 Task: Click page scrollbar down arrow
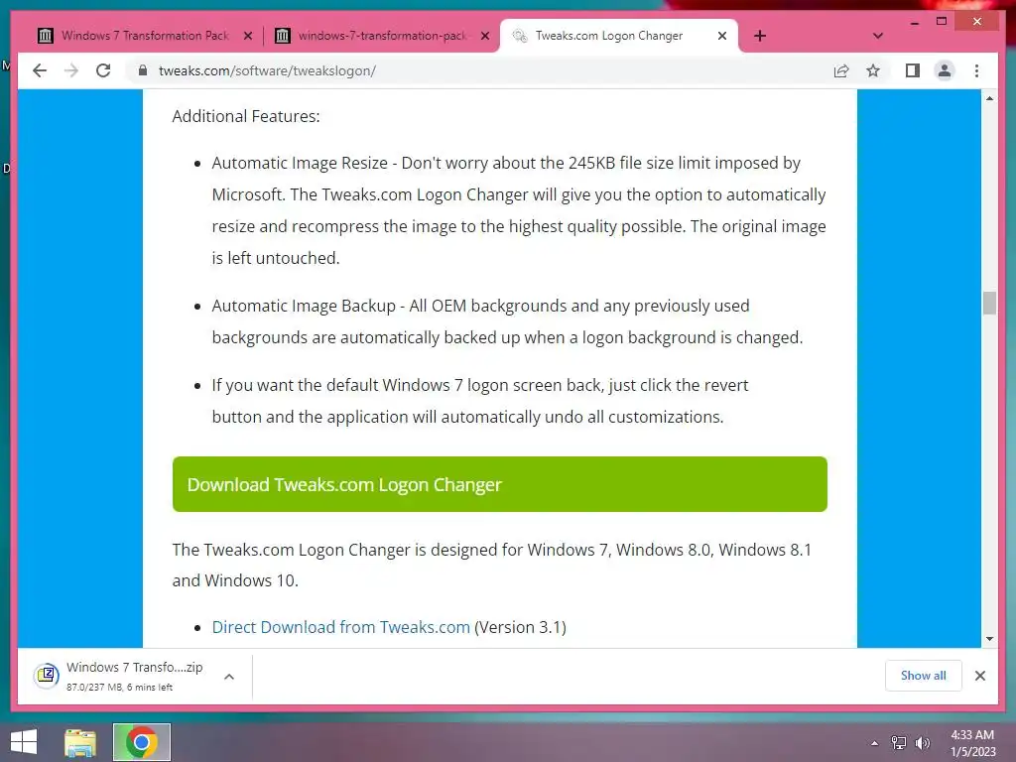pyautogui.click(x=989, y=639)
